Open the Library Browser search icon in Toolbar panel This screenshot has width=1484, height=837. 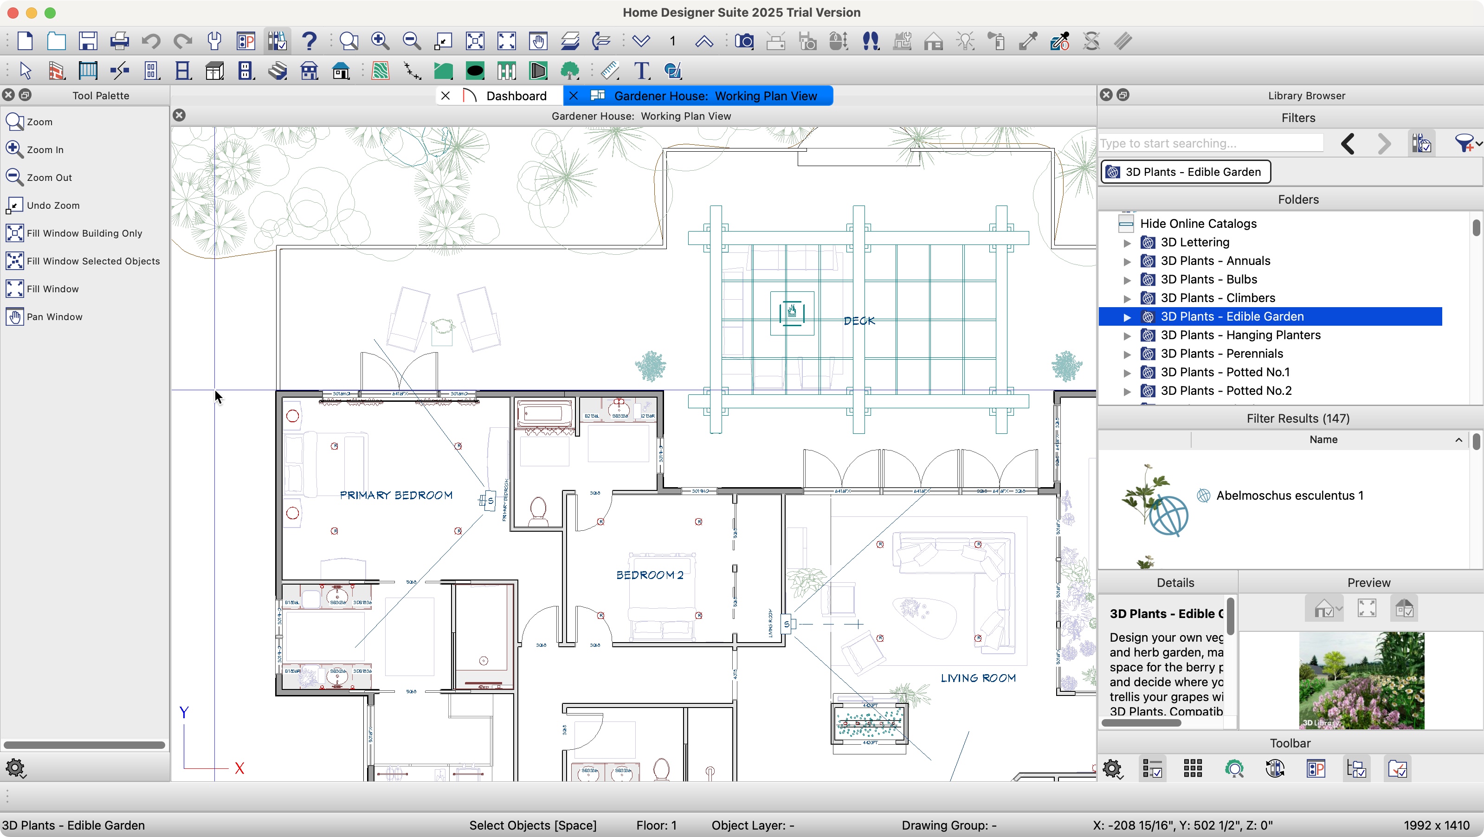(1235, 768)
